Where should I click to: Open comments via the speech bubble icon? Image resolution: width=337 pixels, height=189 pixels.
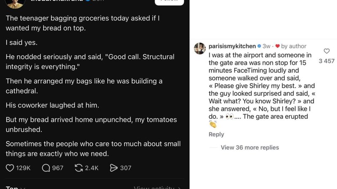pyautogui.click(x=46, y=168)
